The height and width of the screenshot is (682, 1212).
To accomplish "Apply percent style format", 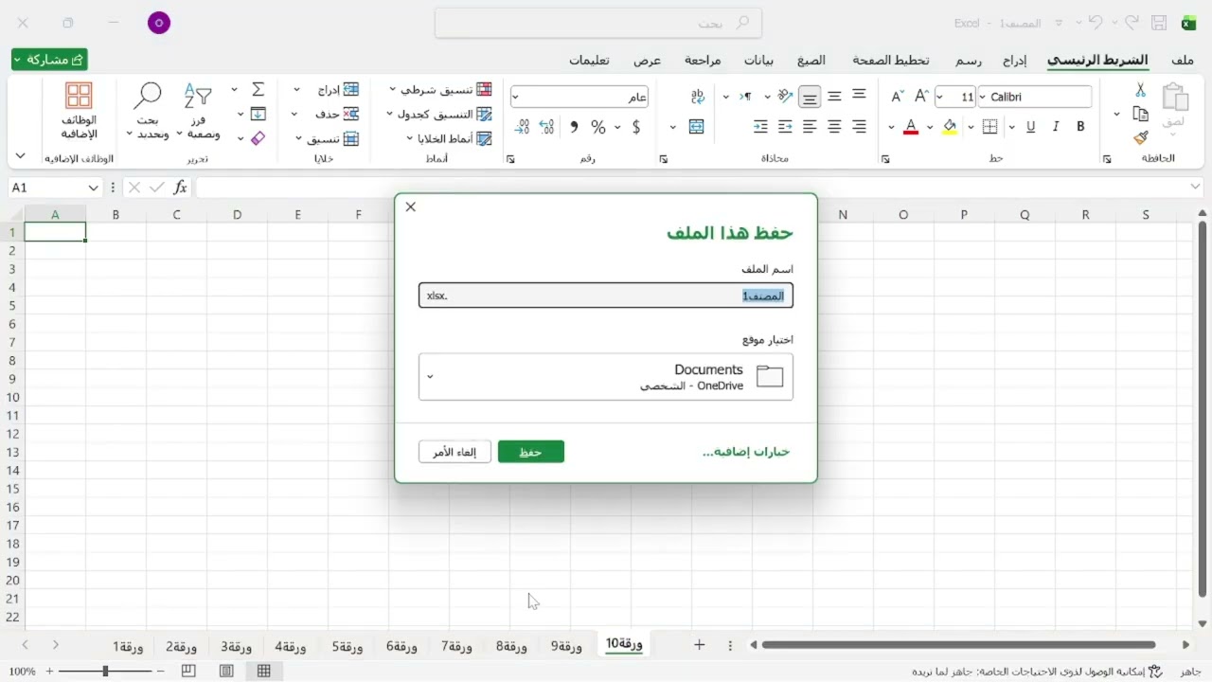I will click(x=598, y=126).
